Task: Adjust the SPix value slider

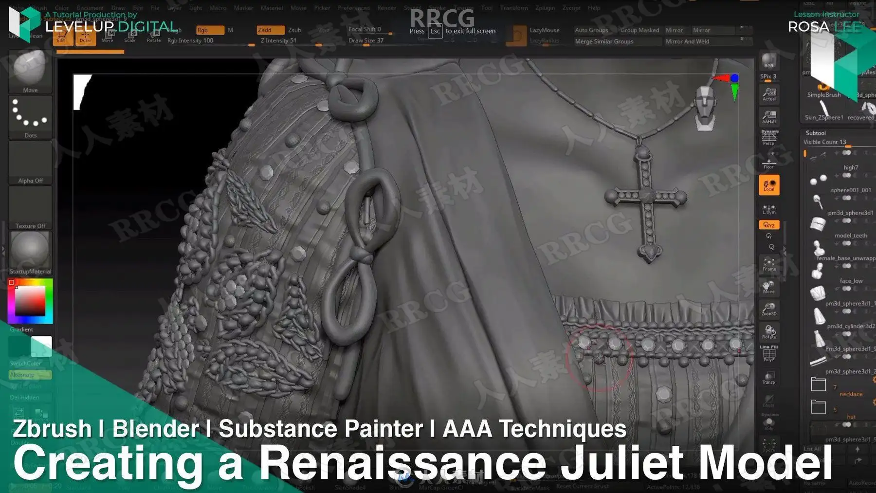Action: (x=769, y=77)
